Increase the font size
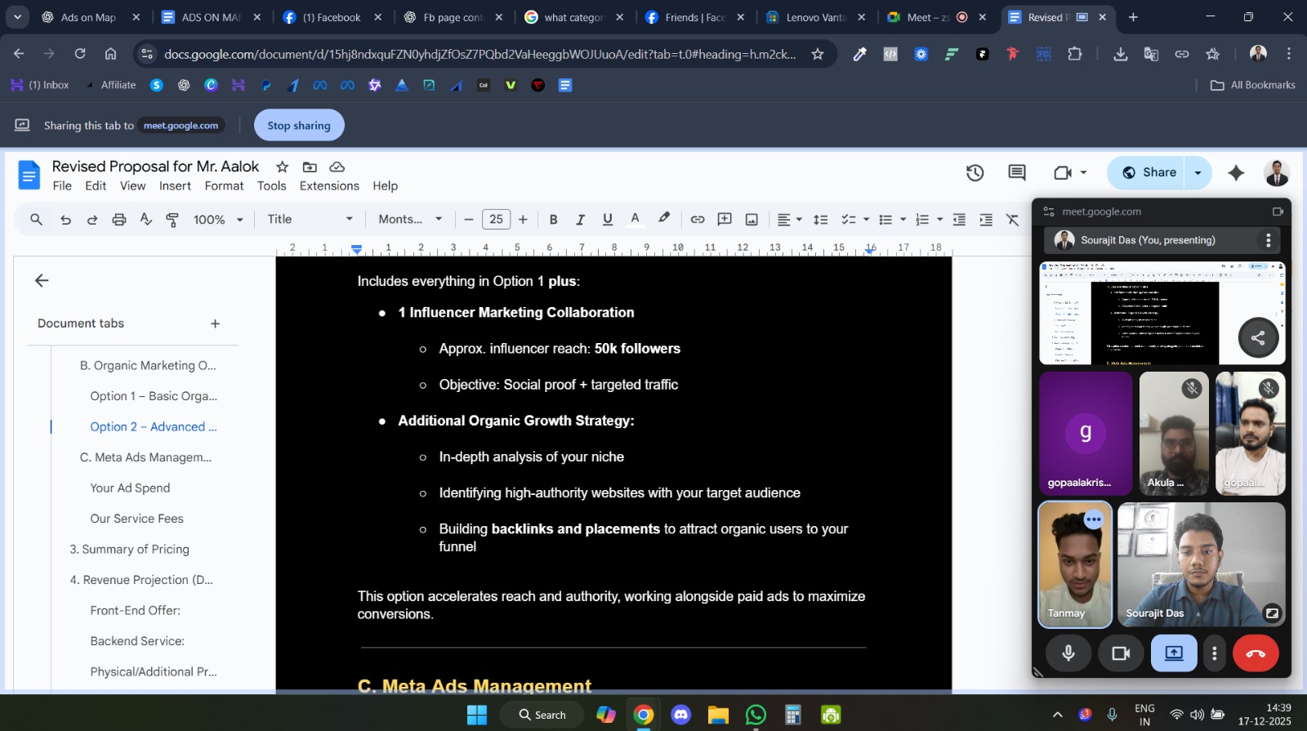The image size is (1307, 731). pos(523,219)
